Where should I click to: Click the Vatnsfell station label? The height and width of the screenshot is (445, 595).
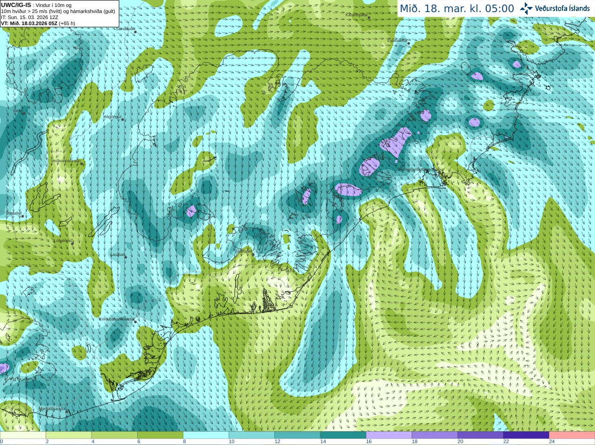coord(13,213)
